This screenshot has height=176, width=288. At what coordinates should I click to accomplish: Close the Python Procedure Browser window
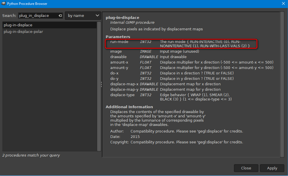tap(283, 3)
